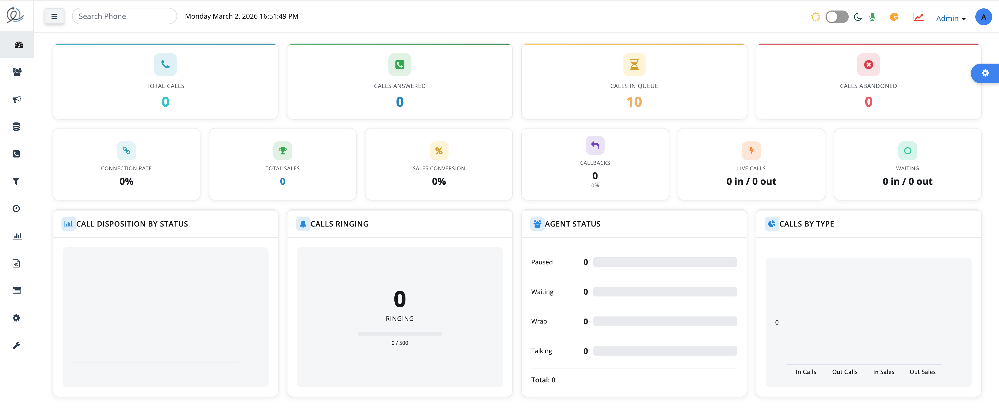Open the list table icon in sidebar
999x410 pixels.
point(17,290)
